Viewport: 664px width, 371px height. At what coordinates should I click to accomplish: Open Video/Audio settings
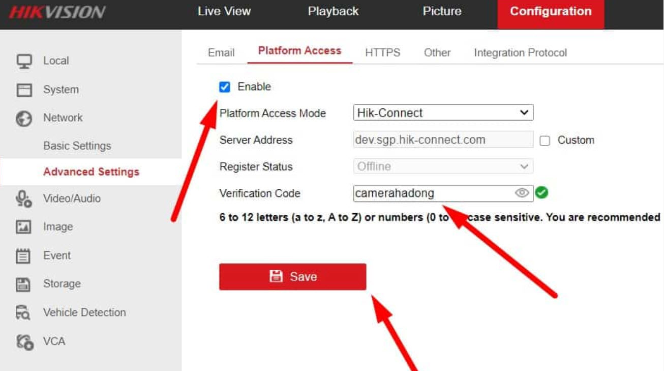(72, 198)
